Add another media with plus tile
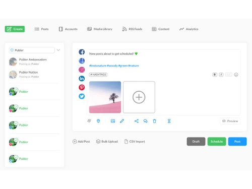The image size is (252, 189). point(139,97)
